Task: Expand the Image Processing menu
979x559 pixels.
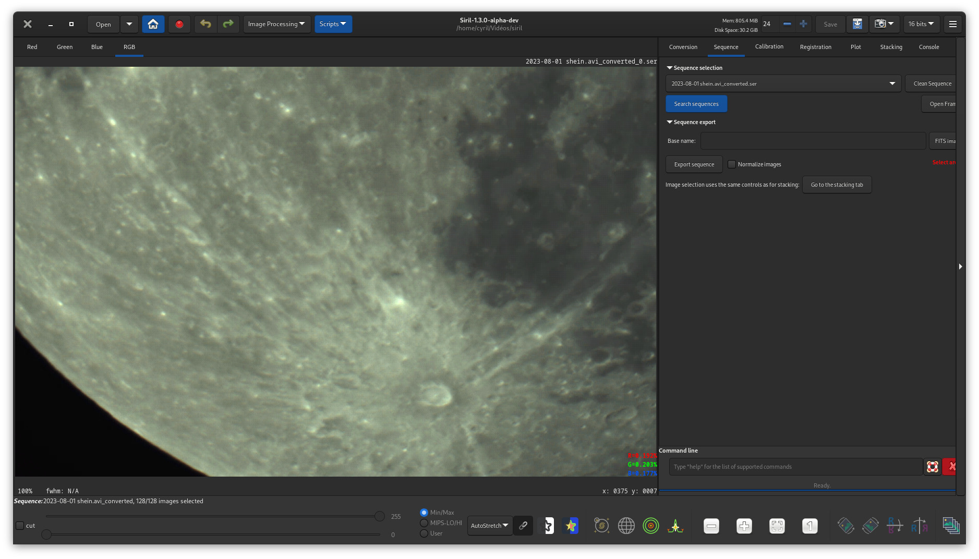Action: [276, 24]
